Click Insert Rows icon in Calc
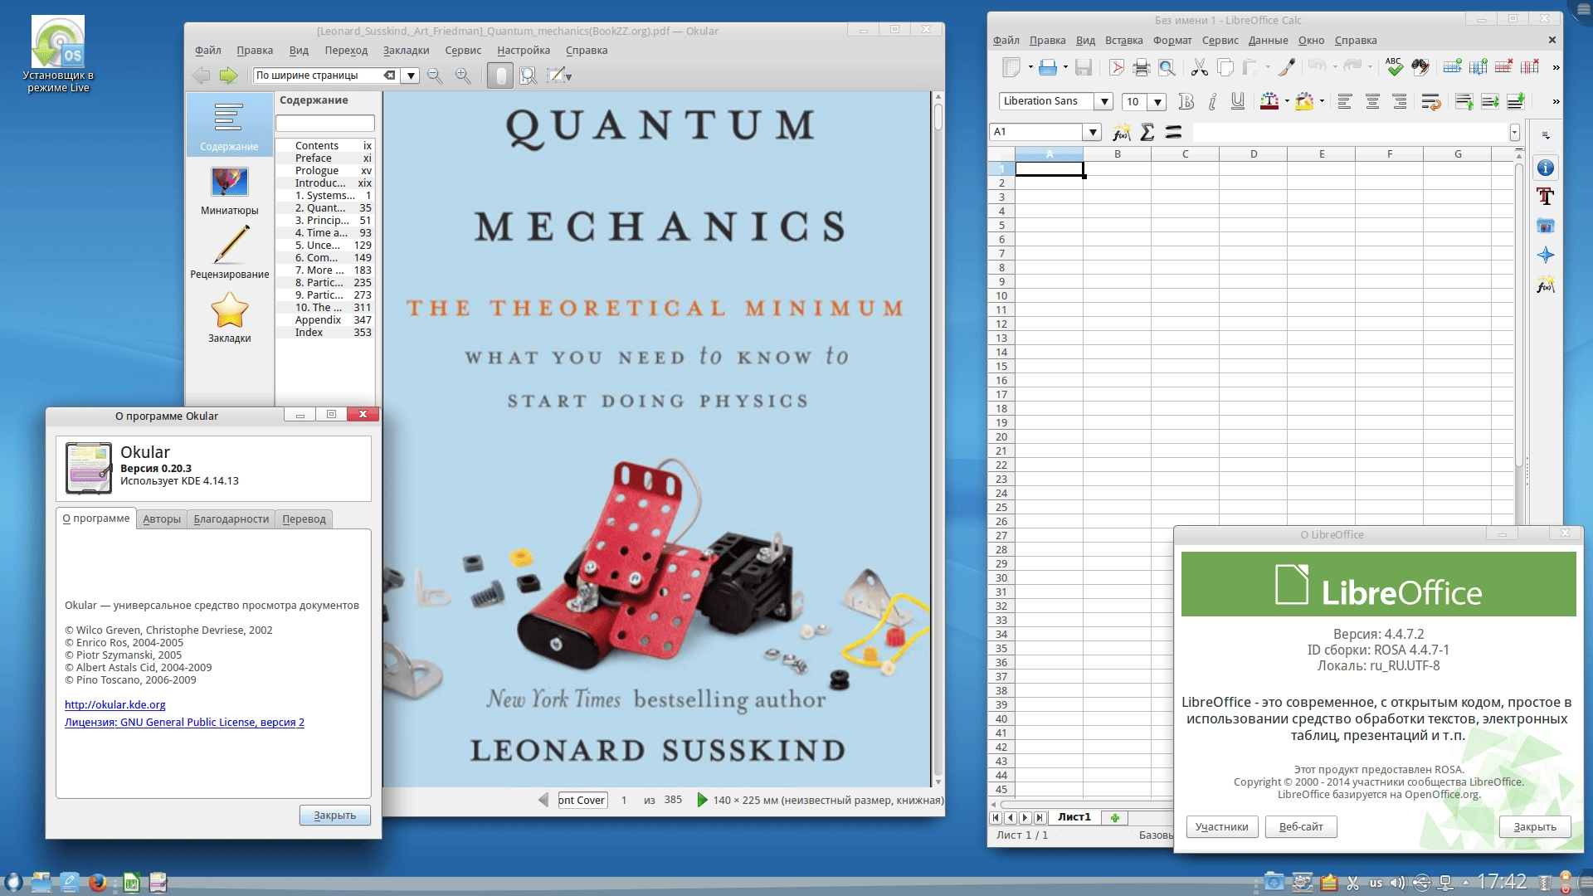The image size is (1593, 896). point(1452,67)
